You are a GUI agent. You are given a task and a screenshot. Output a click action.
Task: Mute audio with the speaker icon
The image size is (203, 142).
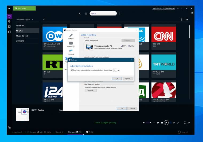pos(144,123)
